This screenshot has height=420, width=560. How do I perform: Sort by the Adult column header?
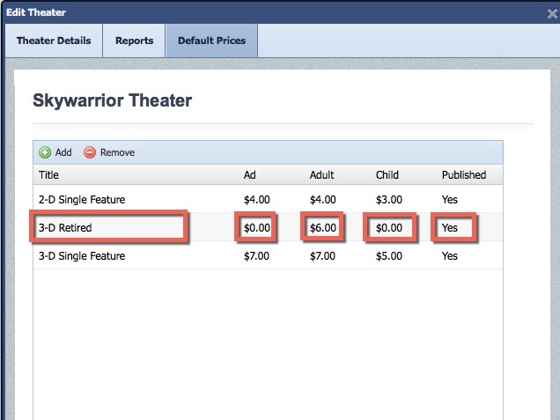coord(322,175)
